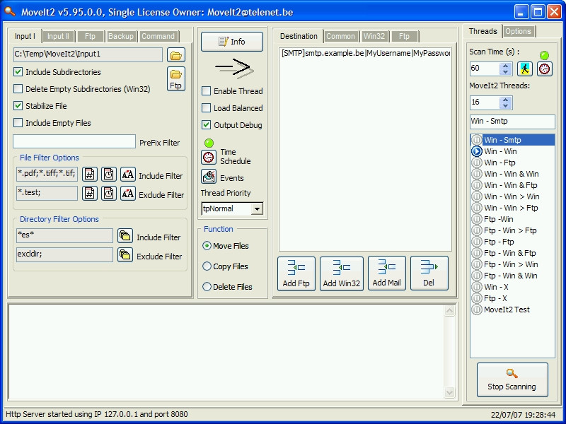Open the clock option for file Exclude Filter

tap(109, 193)
